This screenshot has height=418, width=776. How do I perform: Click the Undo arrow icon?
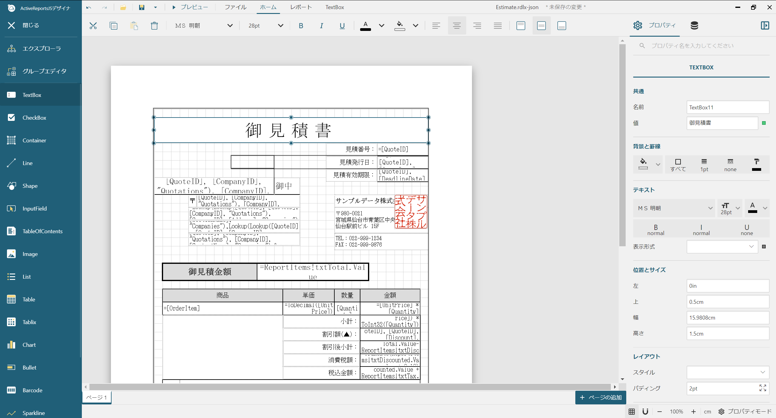click(89, 7)
